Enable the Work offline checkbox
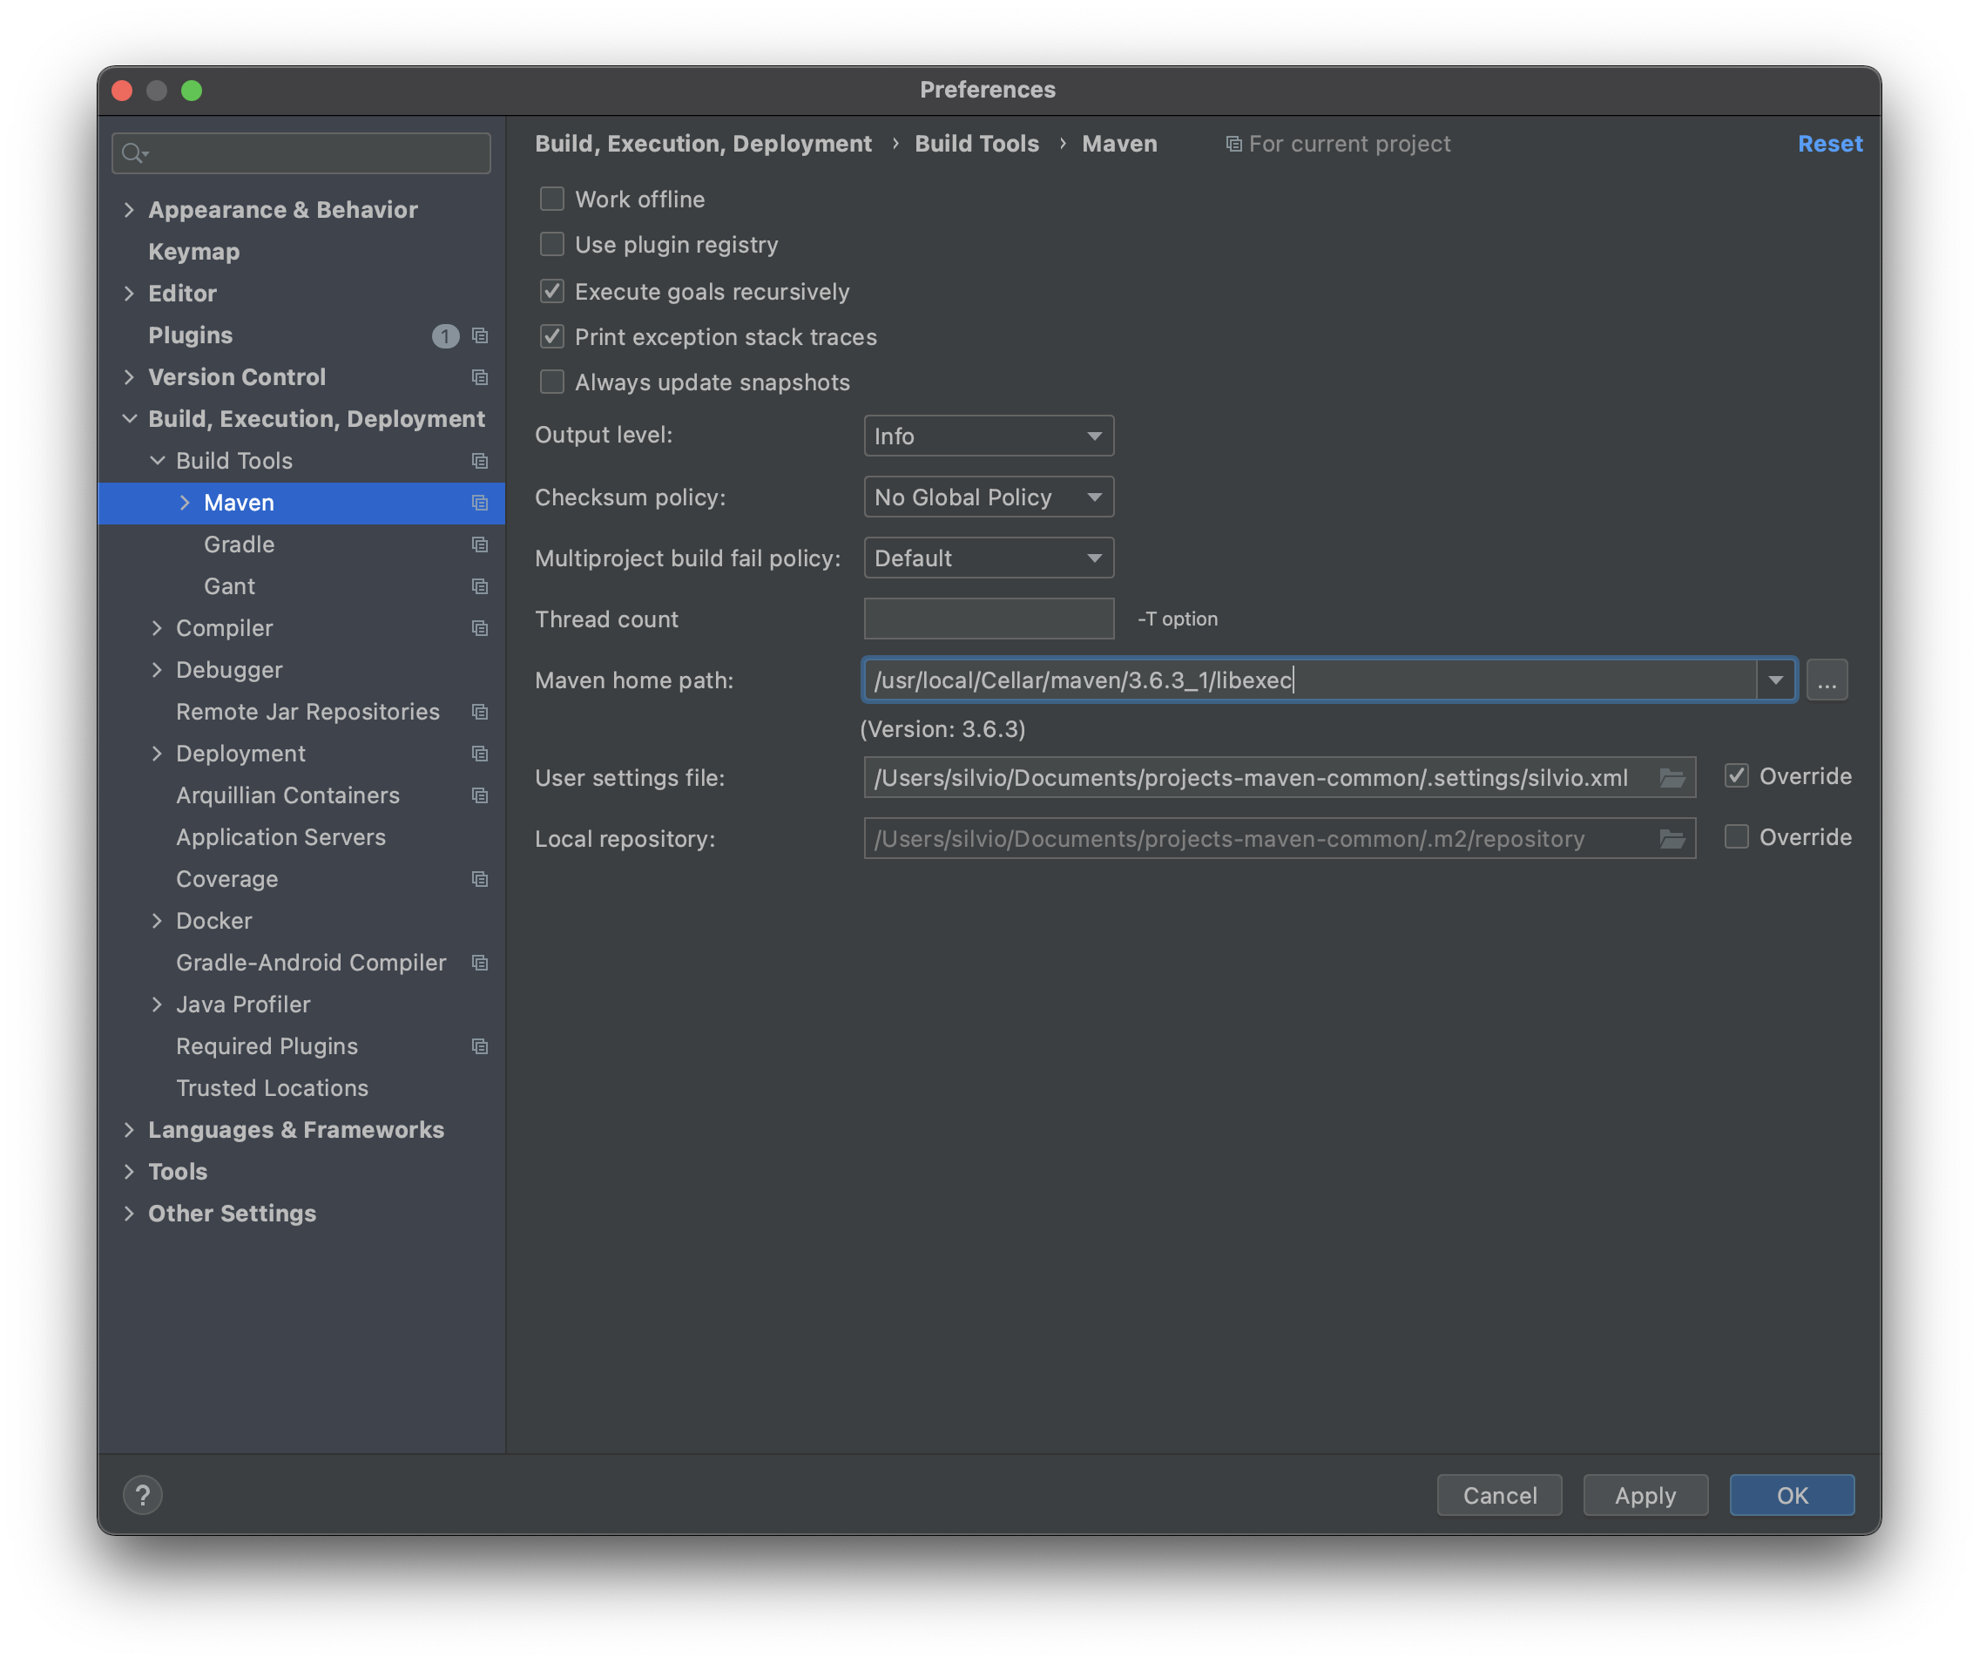 [552, 199]
